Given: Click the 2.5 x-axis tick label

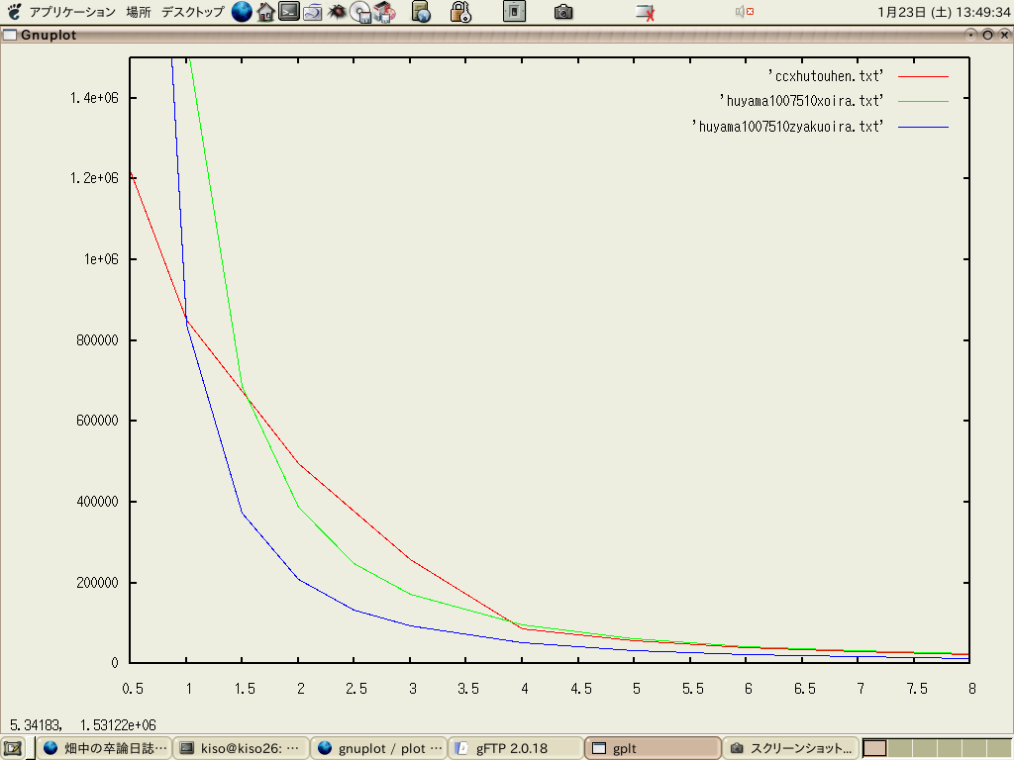Looking at the screenshot, I should (356, 689).
